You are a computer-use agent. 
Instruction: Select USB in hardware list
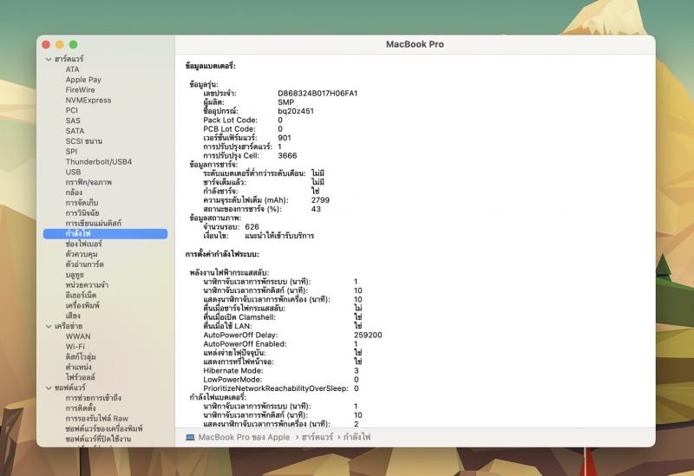73,172
